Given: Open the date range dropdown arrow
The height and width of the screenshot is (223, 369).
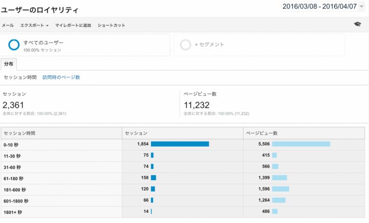Looking at the screenshot, I should [x=361, y=7].
